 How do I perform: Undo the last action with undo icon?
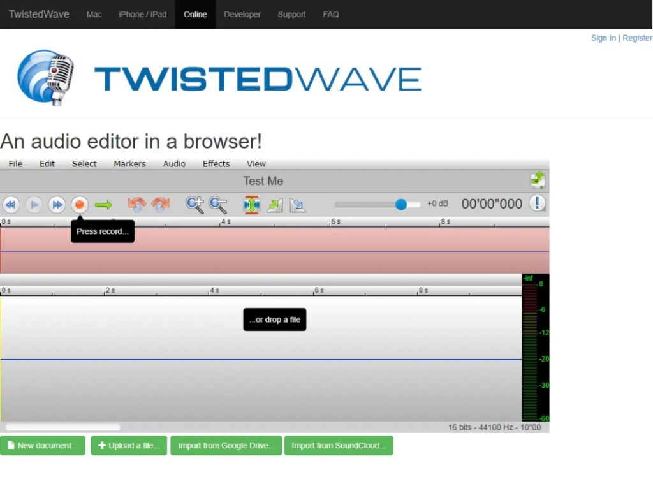(x=136, y=205)
